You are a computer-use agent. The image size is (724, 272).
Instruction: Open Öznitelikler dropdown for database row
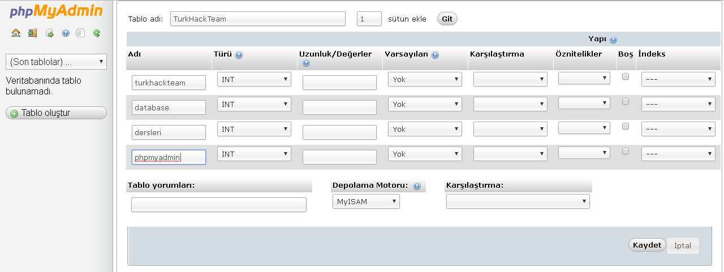click(584, 103)
